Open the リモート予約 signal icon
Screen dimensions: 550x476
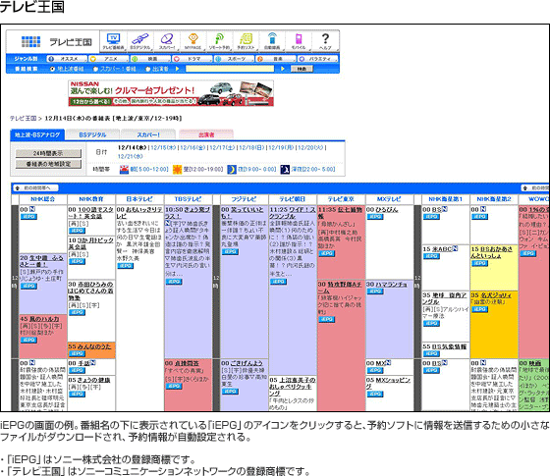tap(220, 41)
